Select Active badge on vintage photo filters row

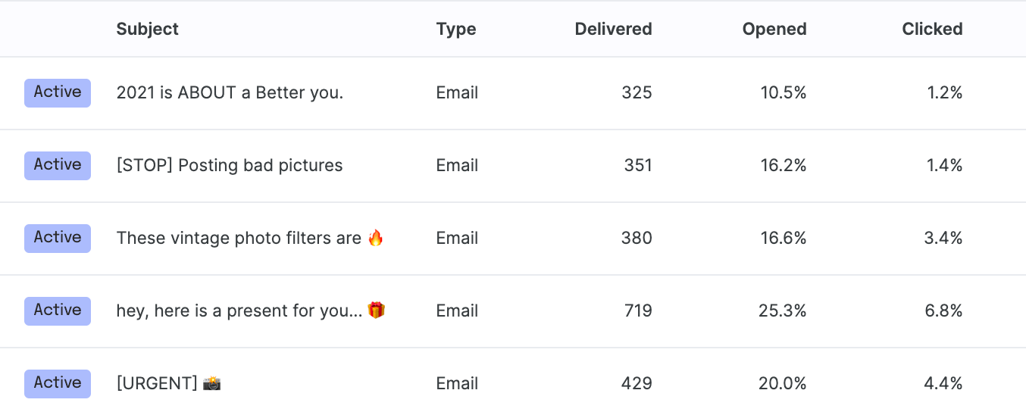pyautogui.click(x=58, y=238)
